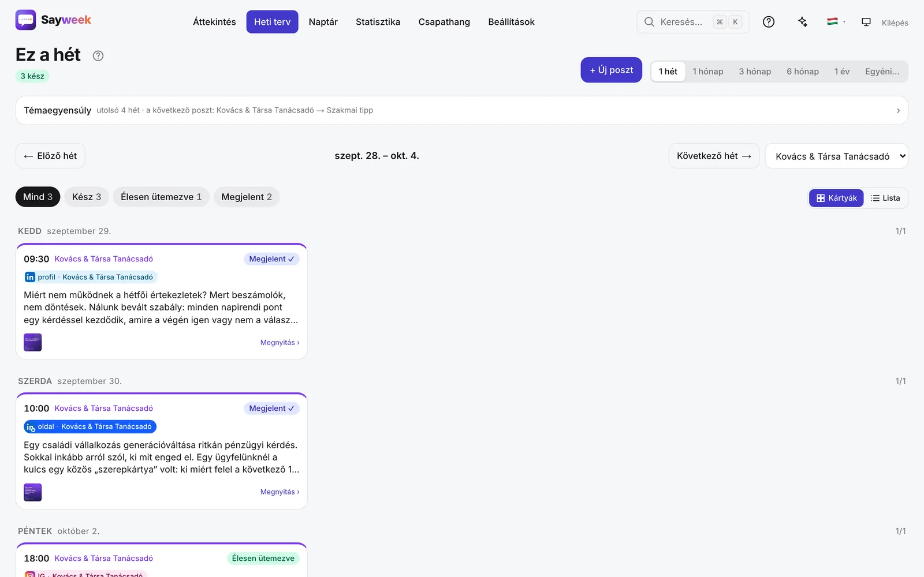
Task: Click the Heti terv nav tab
Action: coord(272,22)
